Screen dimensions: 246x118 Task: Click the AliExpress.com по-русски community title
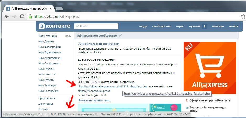point(99,44)
